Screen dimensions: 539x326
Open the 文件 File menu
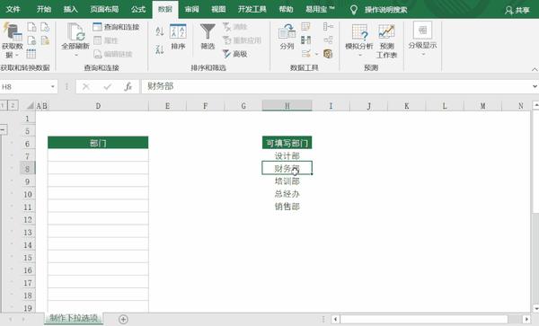[13, 9]
